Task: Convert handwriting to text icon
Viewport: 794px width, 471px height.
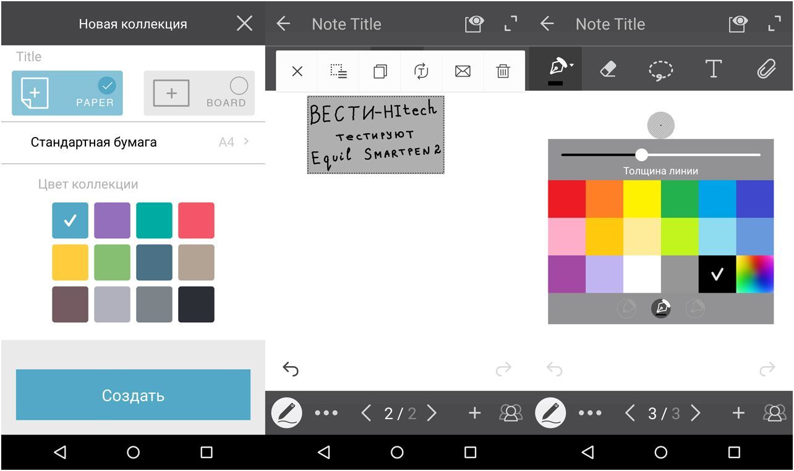Action: [421, 72]
